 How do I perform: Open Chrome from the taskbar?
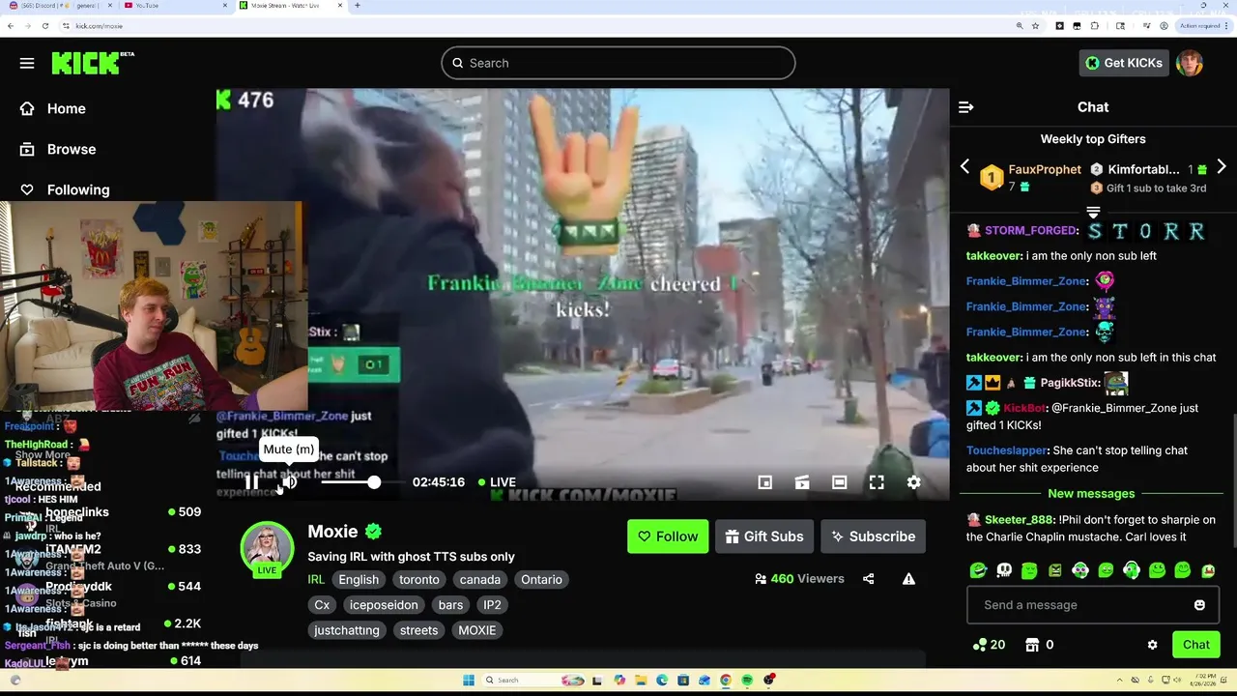(726, 681)
